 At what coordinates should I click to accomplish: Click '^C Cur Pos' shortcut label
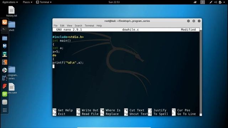181,110
